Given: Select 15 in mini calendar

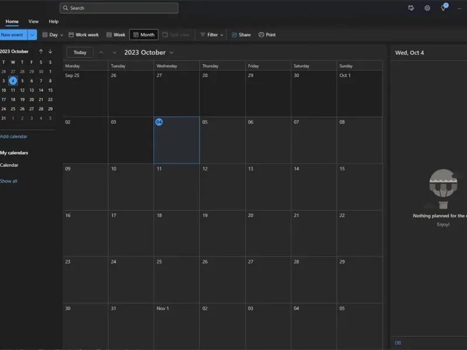Looking at the screenshot, I should coord(50,90).
